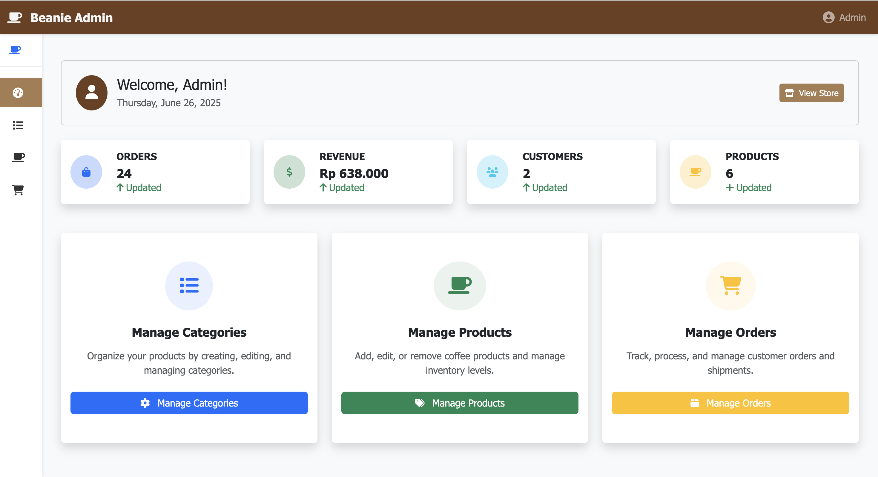Click the brown welcome avatar circle

[x=92, y=93]
